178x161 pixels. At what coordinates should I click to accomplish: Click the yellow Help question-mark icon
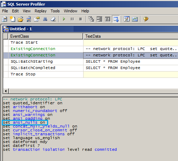point(146,19)
